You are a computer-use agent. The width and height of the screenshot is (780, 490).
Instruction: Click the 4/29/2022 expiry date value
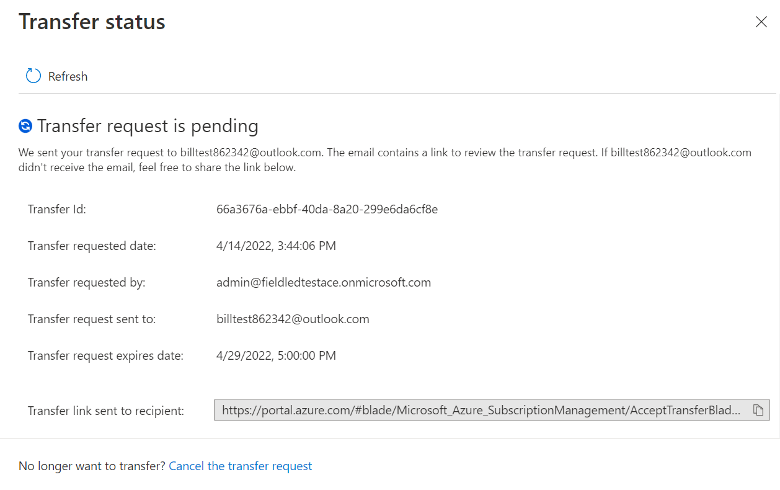276,355
